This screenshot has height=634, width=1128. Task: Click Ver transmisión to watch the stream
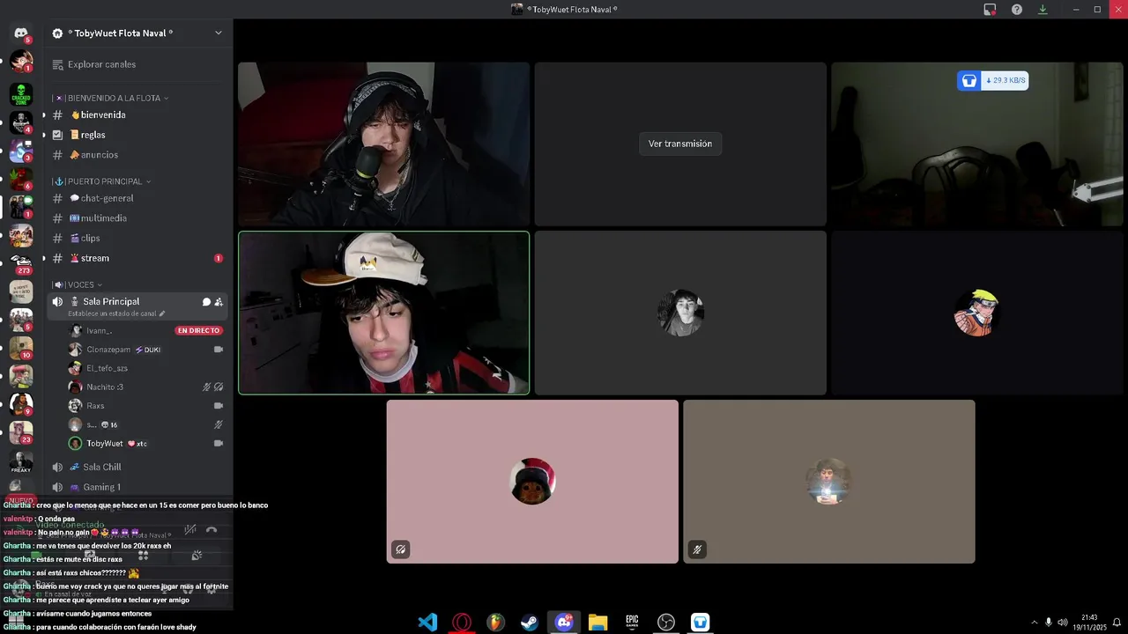coord(680,144)
